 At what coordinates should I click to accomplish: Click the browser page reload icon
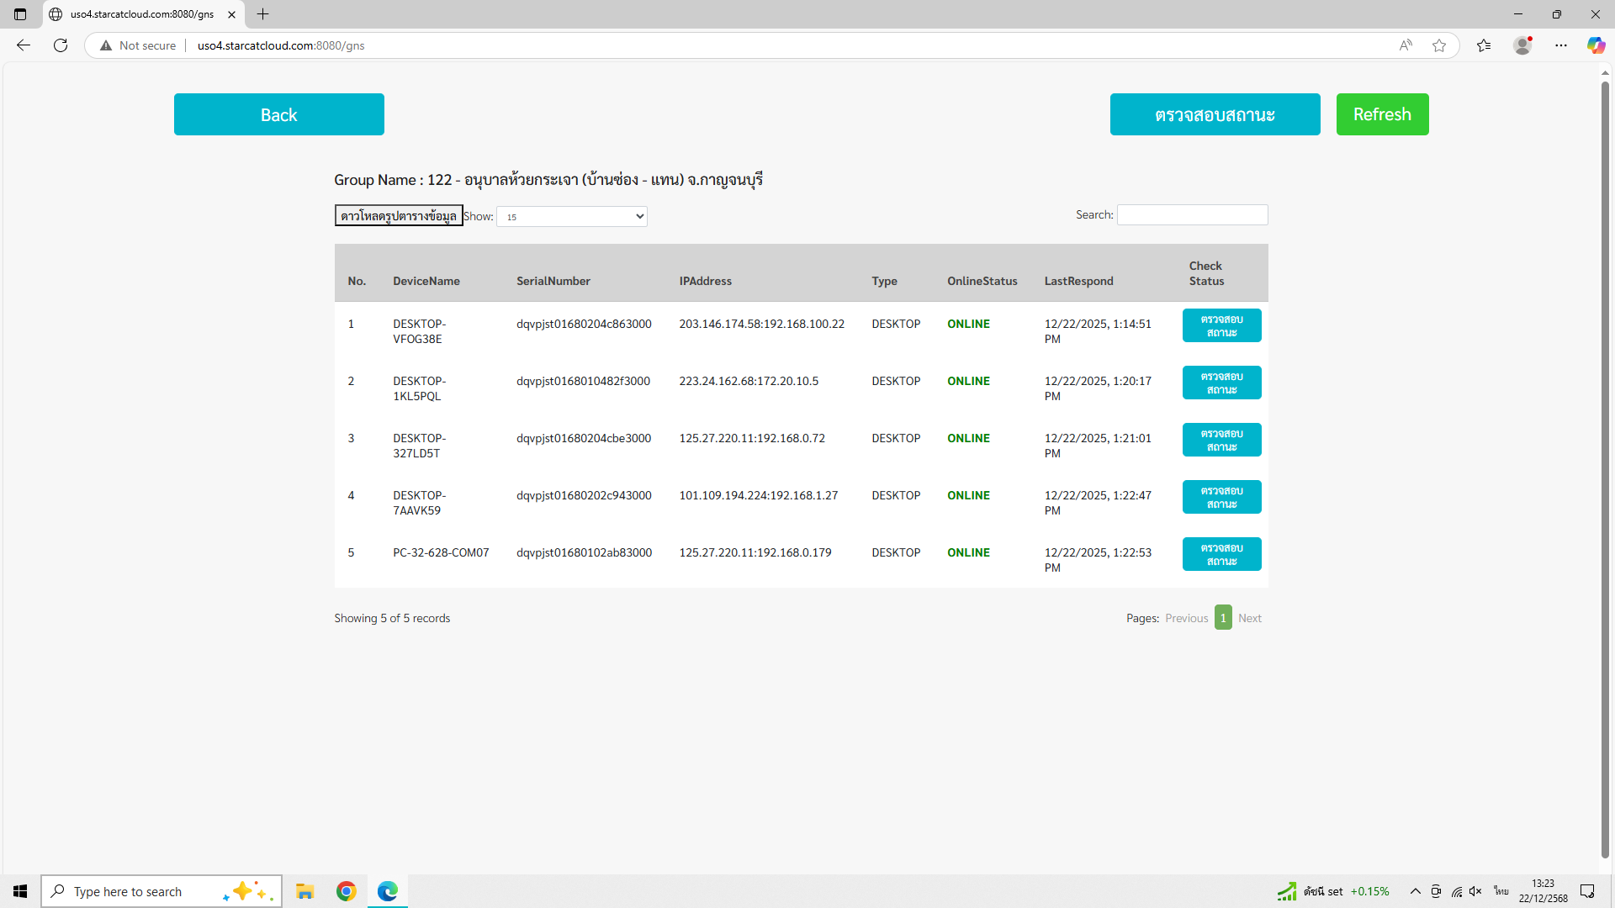pos(61,45)
